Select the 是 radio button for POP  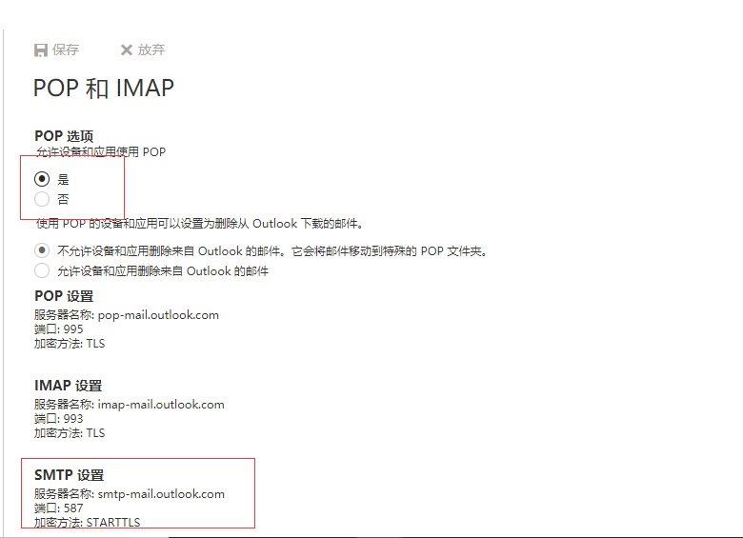pyautogui.click(x=42, y=179)
